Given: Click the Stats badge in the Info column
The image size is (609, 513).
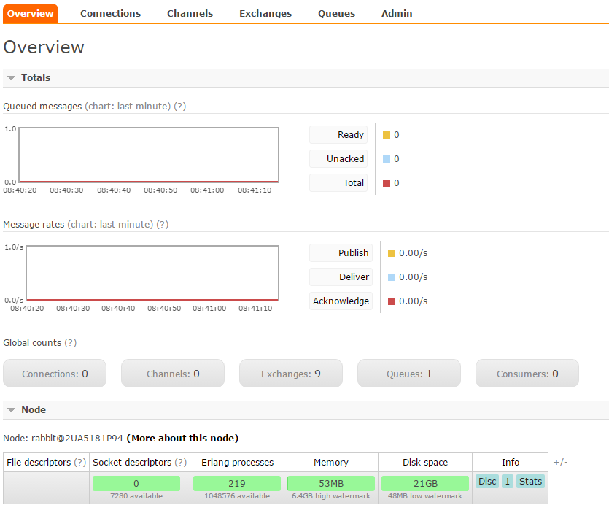Looking at the screenshot, I should (530, 481).
